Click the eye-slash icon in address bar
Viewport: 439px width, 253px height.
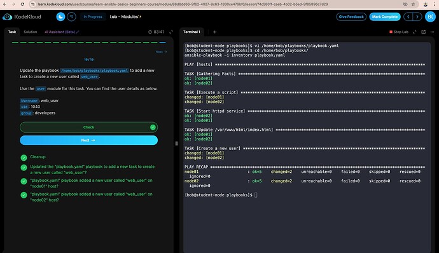(x=405, y=4)
